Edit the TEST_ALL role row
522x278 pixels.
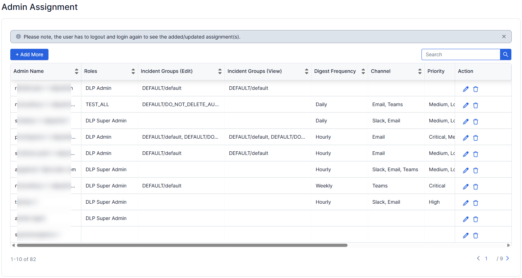[x=465, y=105]
